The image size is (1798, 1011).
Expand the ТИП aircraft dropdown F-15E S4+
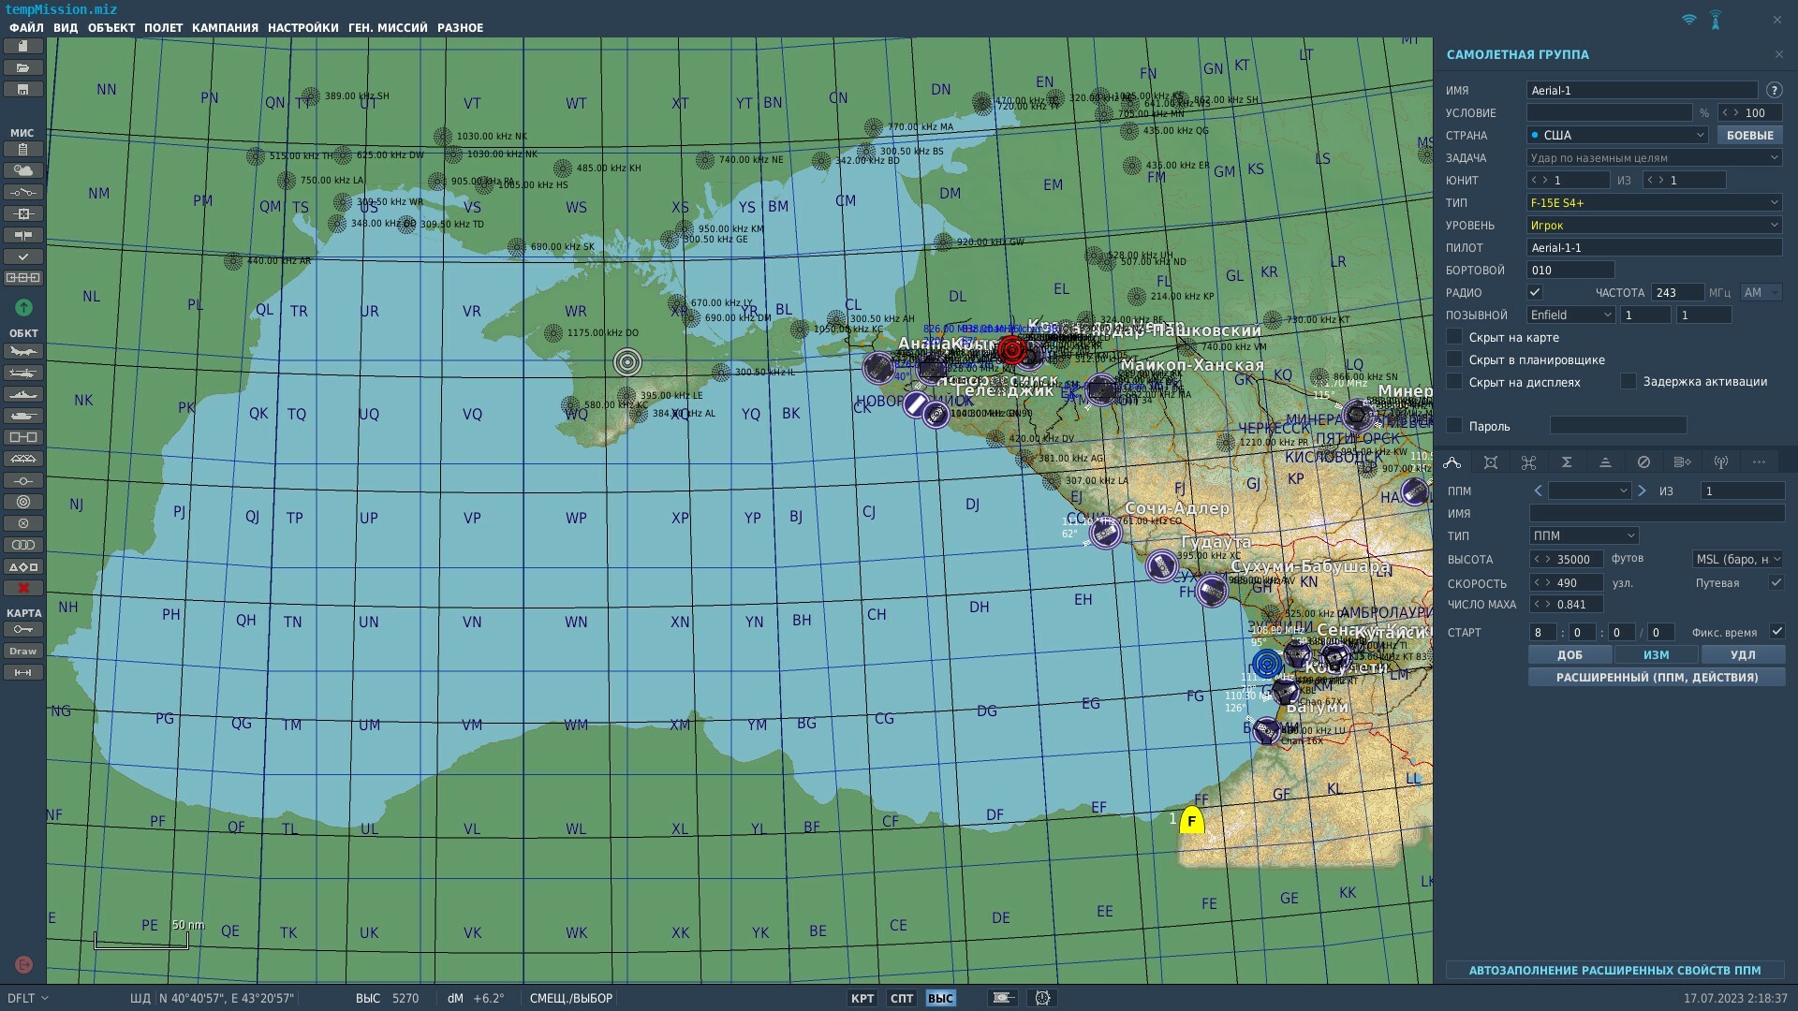click(1655, 202)
